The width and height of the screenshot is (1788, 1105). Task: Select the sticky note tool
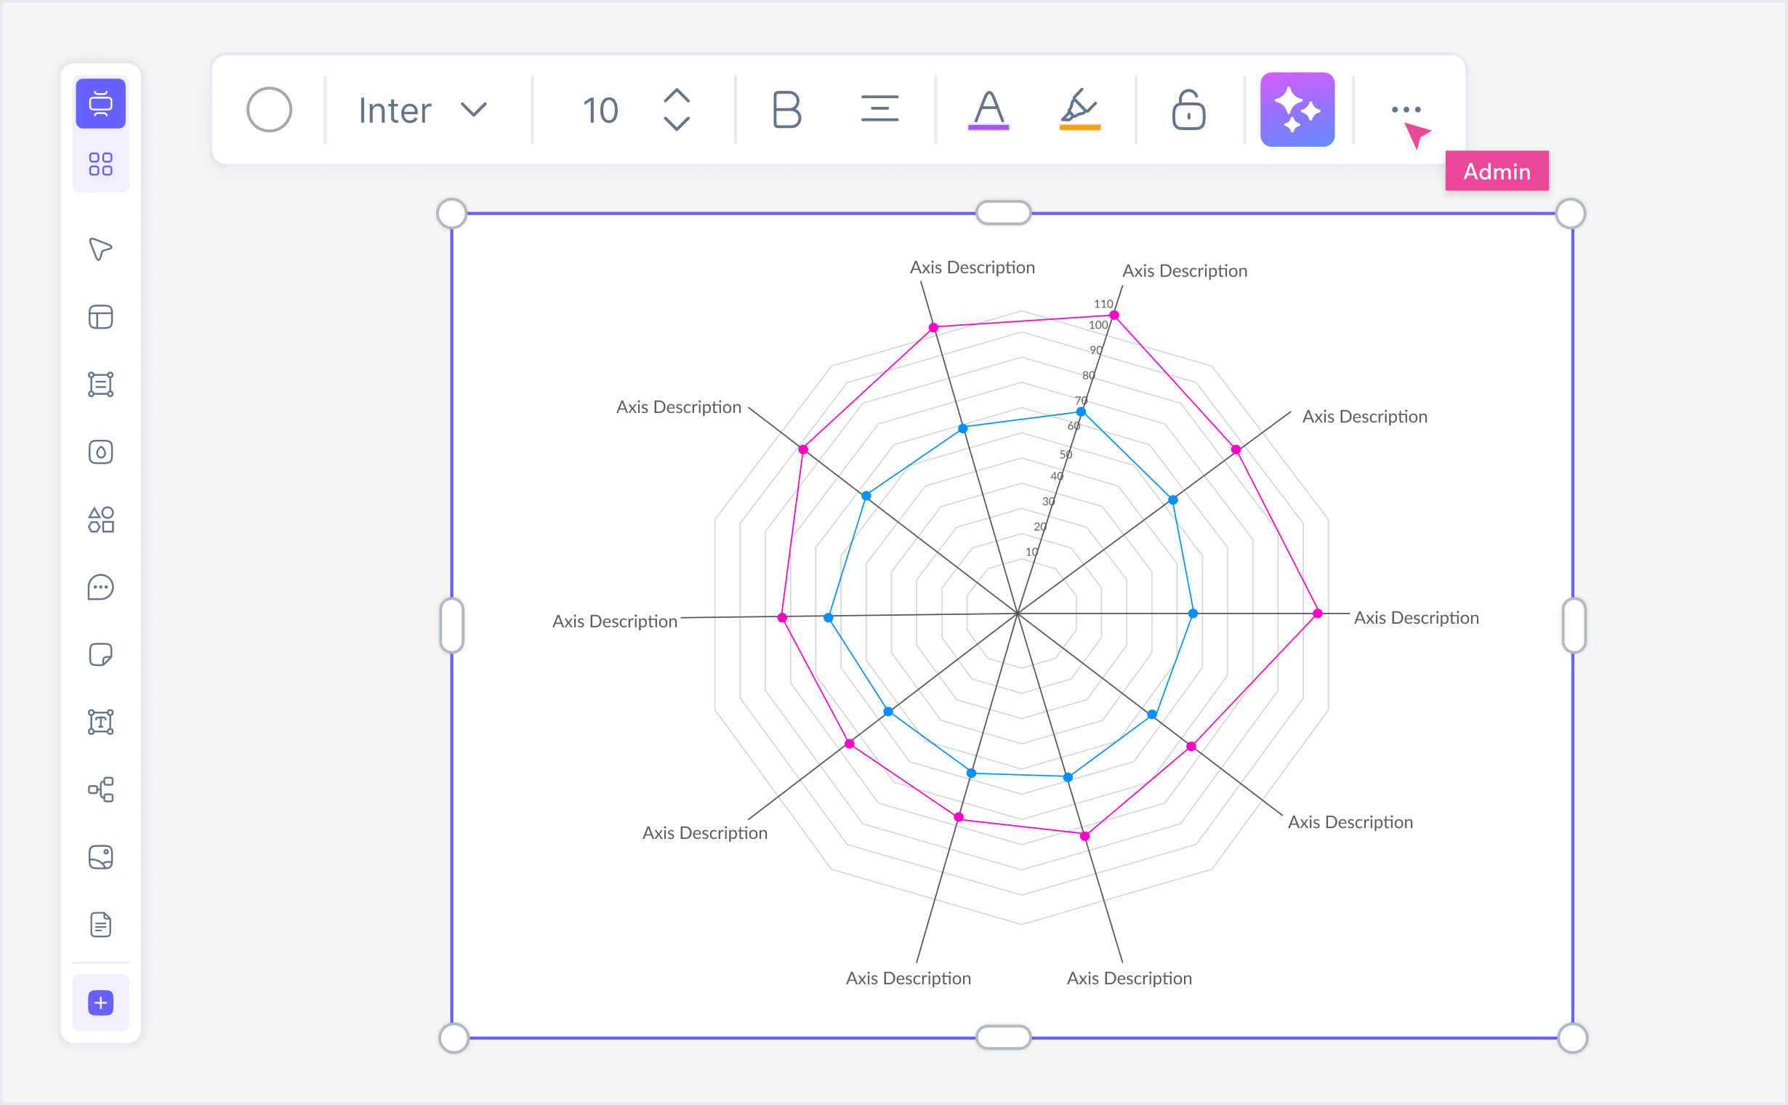pos(101,655)
